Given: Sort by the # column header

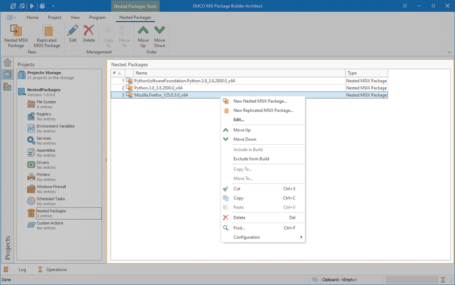Looking at the screenshot, I should click(x=118, y=73).
